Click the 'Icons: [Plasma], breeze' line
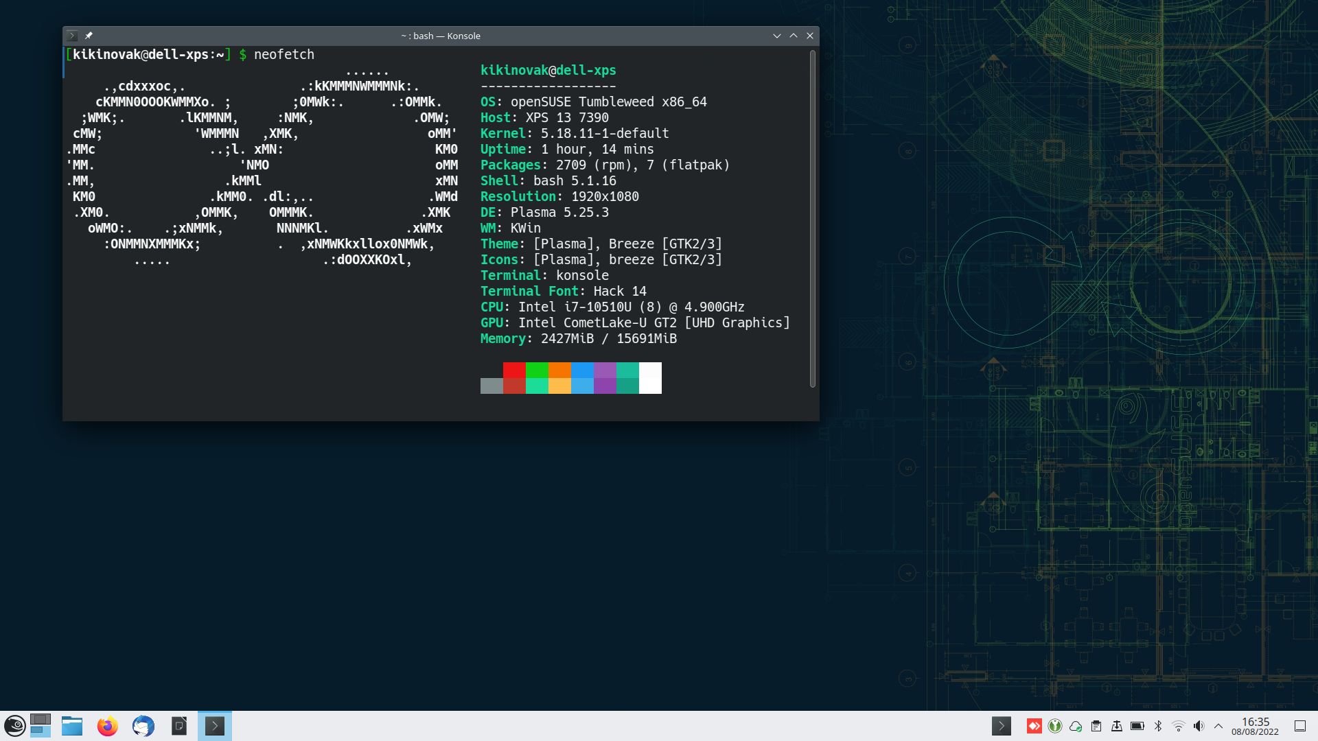The image size is (1318, 741). [601, 259]
